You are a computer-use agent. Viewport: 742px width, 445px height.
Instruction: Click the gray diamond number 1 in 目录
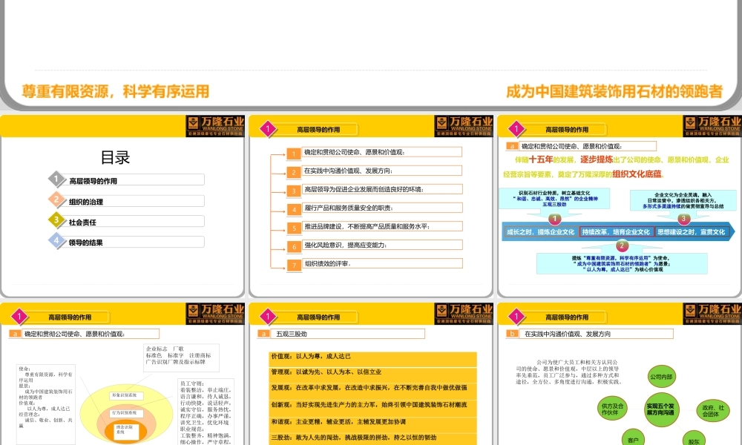tap(56, 179)
